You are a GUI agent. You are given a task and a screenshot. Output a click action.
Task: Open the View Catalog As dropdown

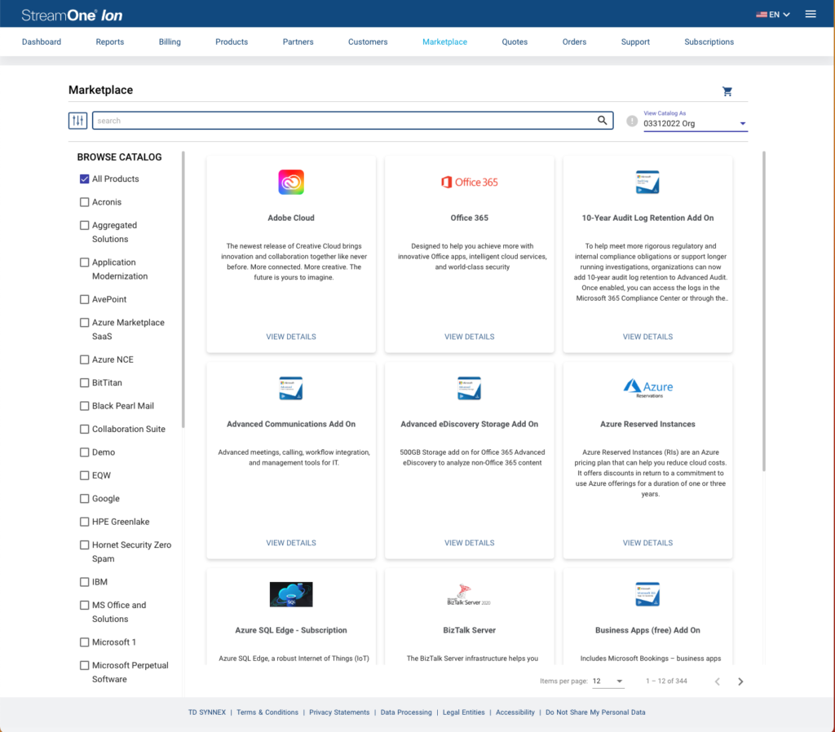pyautogui.click(x=695, y=124)
